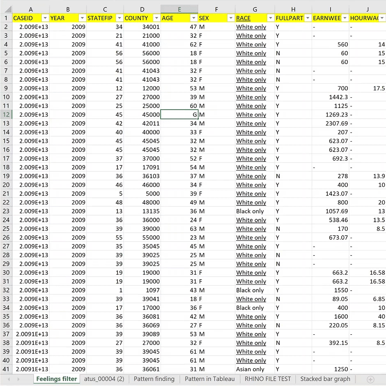Select age value 62 in row 4

coord(179,44)
